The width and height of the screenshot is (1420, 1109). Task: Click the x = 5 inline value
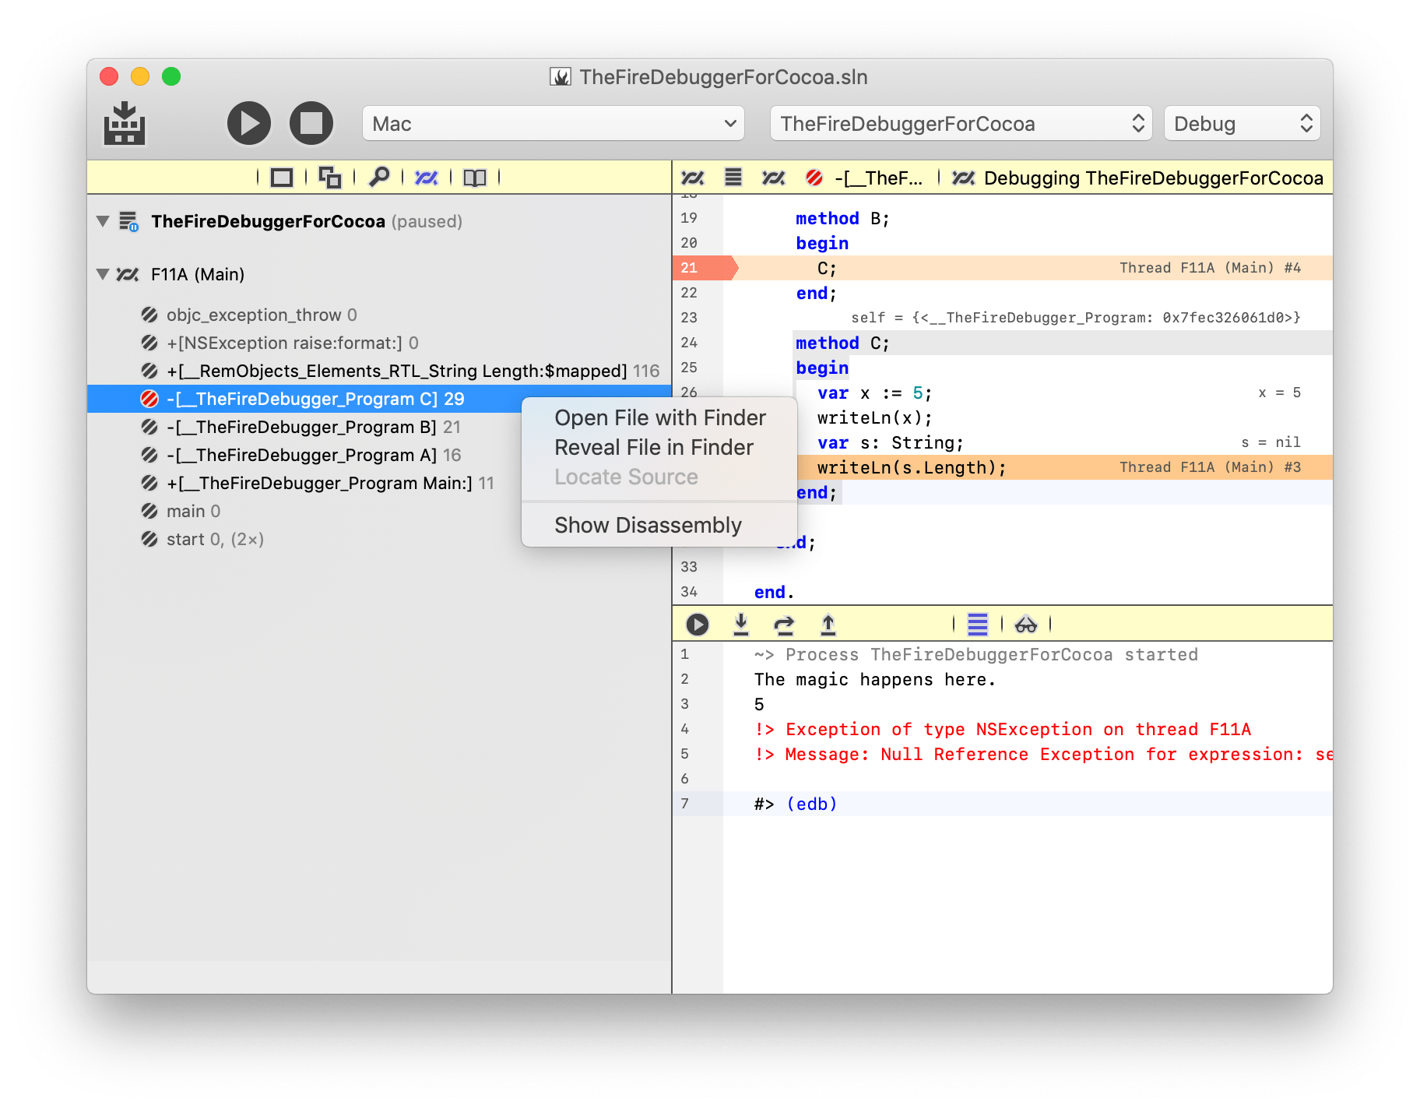[1279, 393]
